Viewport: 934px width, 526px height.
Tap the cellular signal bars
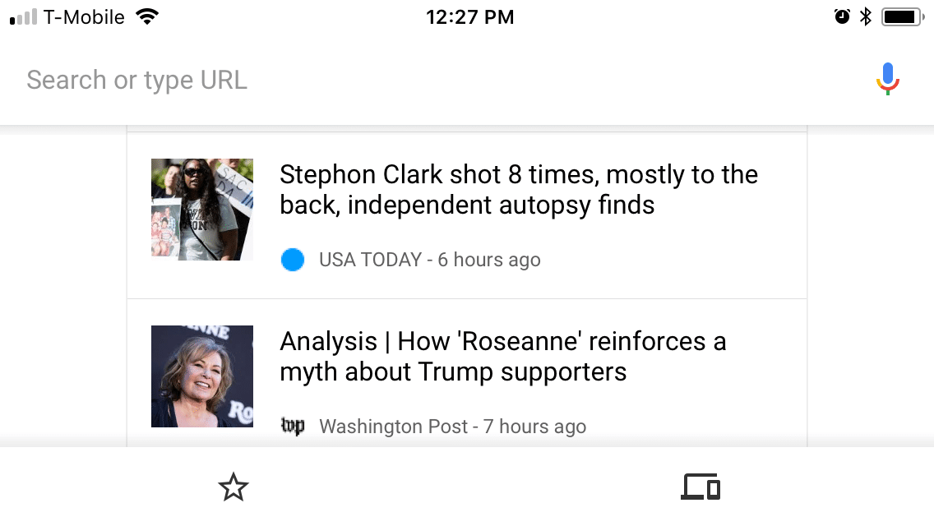[x=23, y=17]
